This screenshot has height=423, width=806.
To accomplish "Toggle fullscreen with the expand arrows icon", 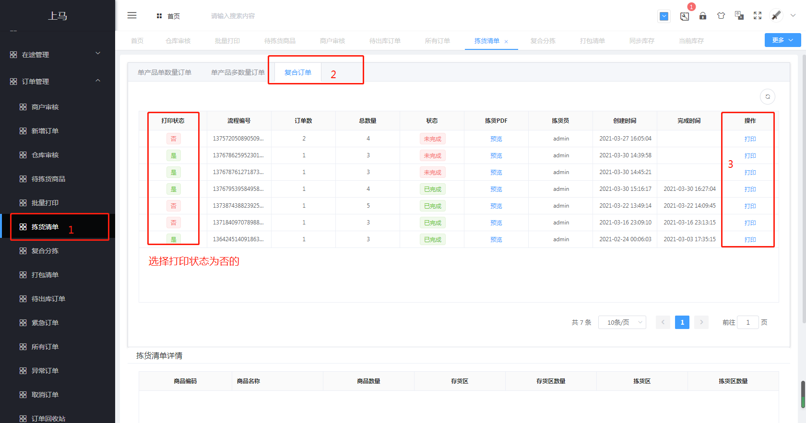I will [758, 16].
